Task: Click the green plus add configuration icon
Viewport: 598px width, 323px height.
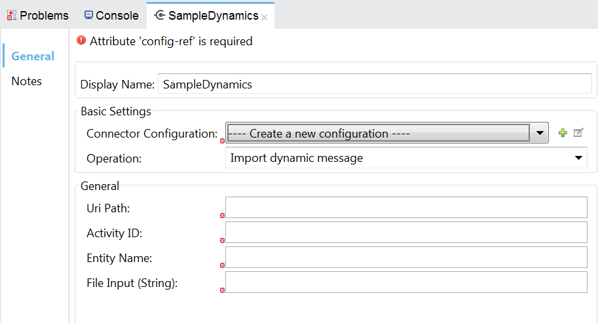Action: tap(563, 133)
